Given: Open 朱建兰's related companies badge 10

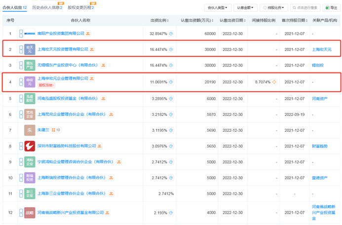Looking at the screenshot, I should pyautogui.click(x=56, y=130).
